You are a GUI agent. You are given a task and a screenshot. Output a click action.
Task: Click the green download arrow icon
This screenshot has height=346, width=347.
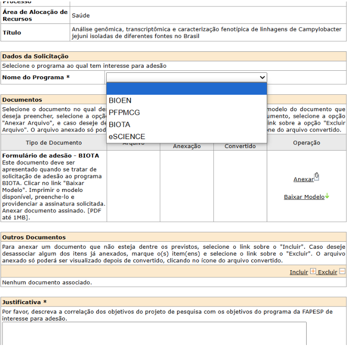(327, 196)
